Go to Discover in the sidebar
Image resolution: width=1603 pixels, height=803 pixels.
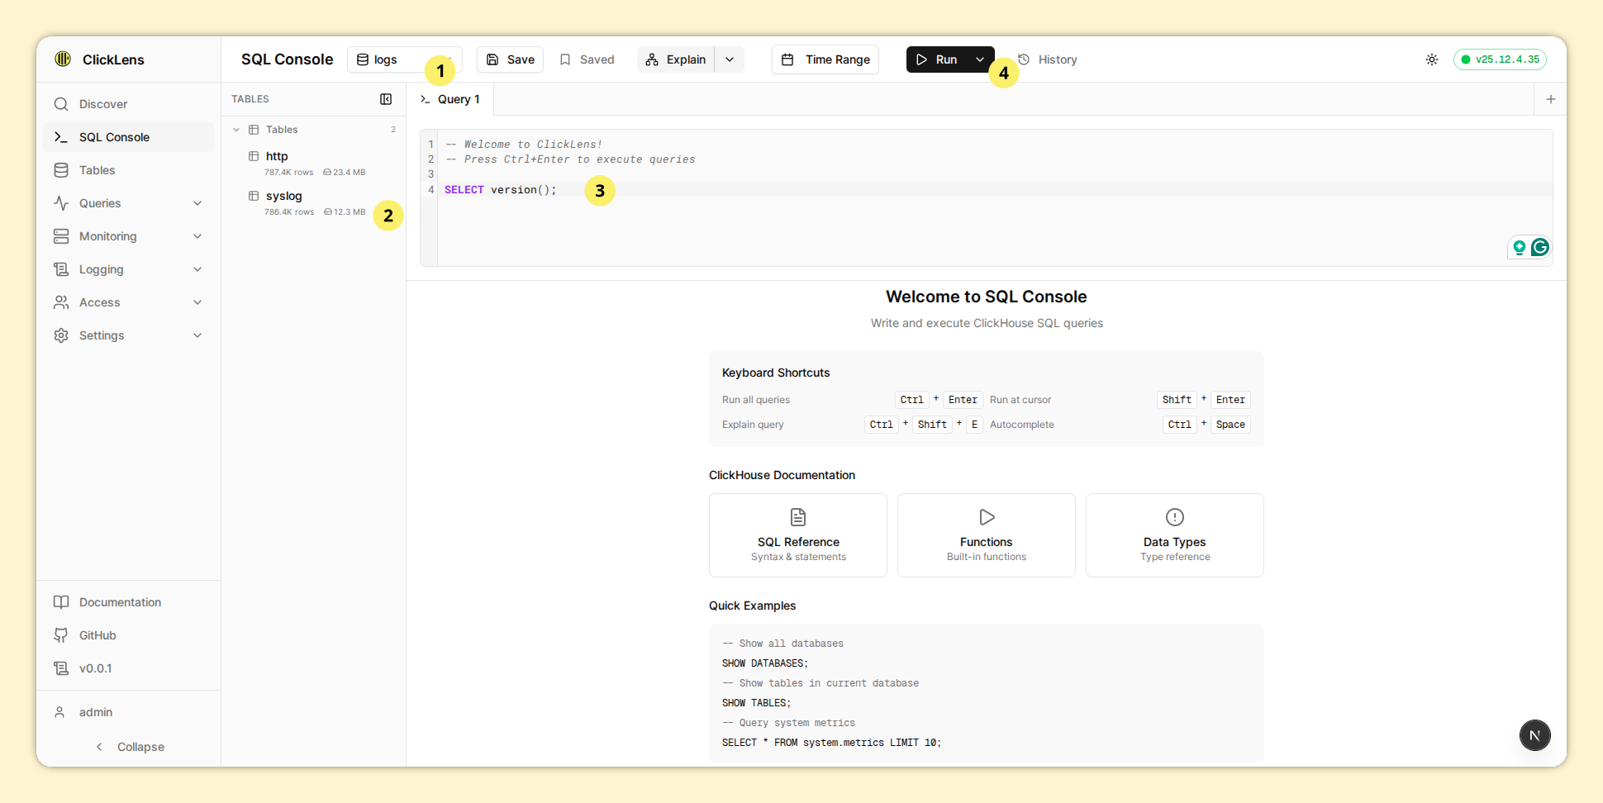point(103,104)
